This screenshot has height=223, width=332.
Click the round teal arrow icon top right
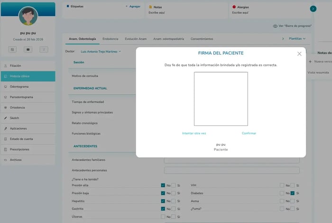pos(313,9)
